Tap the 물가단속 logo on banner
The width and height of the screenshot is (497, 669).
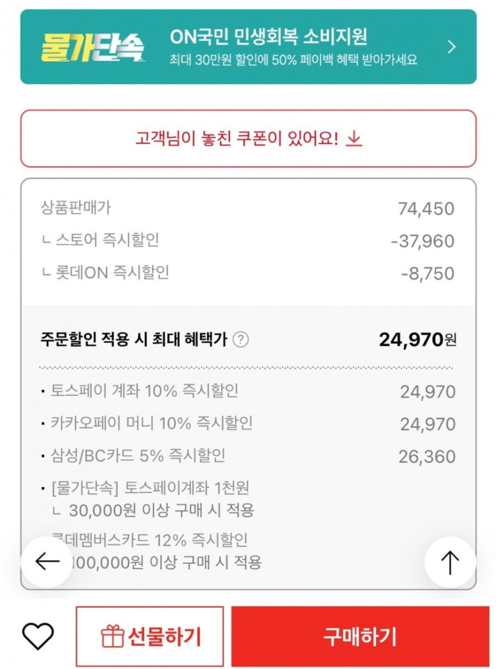pyautogui.click(x=93, y=47)
